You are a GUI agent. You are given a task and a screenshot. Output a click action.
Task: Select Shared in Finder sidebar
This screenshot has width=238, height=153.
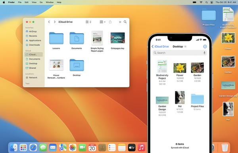pos(34,68)
